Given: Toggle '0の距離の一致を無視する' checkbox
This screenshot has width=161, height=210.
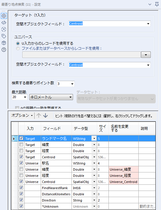Looking at the screenshot, I should (x=17, y=107).
